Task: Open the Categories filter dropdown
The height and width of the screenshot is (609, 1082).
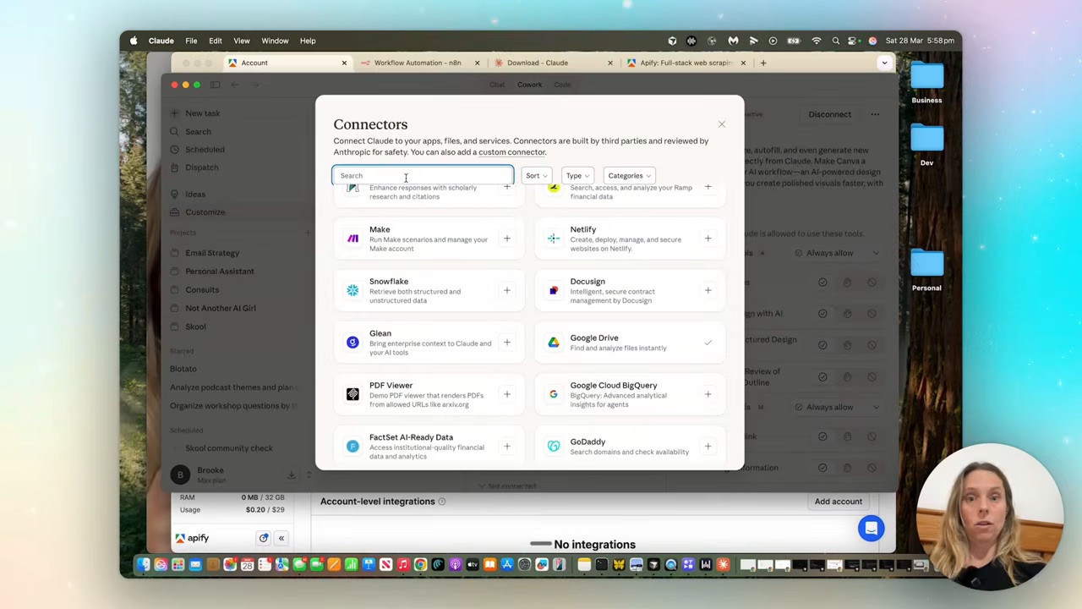Action: click(x=629, y=175)
